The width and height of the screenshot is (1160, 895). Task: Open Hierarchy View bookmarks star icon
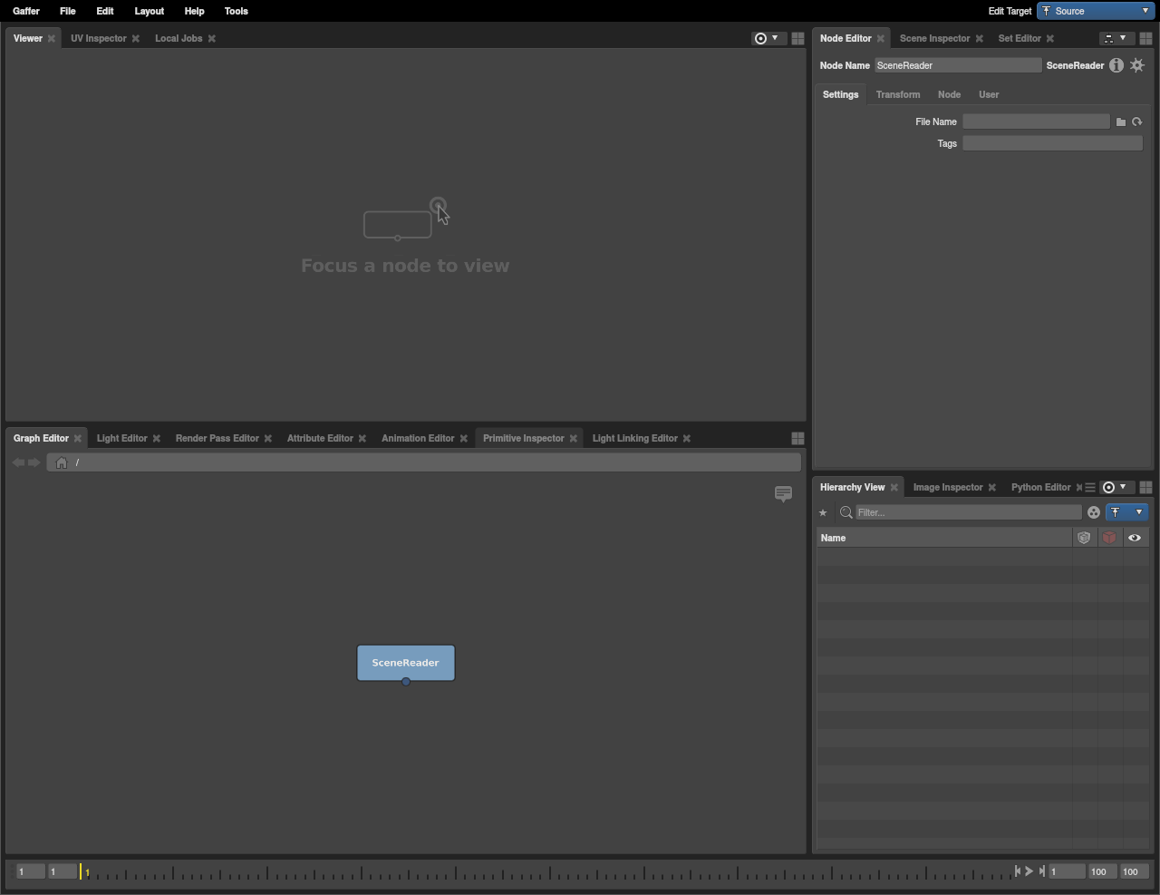(x=823, y=512)
